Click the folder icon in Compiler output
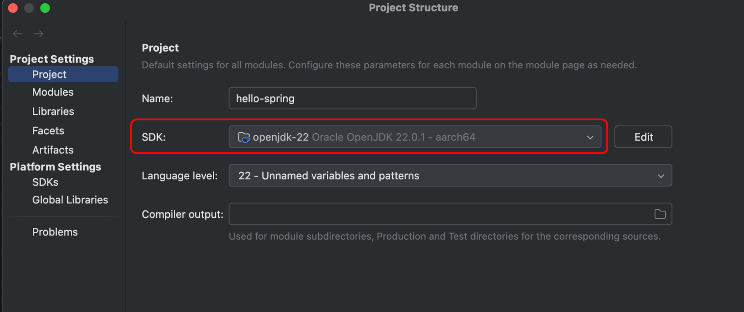 [660, 214]
